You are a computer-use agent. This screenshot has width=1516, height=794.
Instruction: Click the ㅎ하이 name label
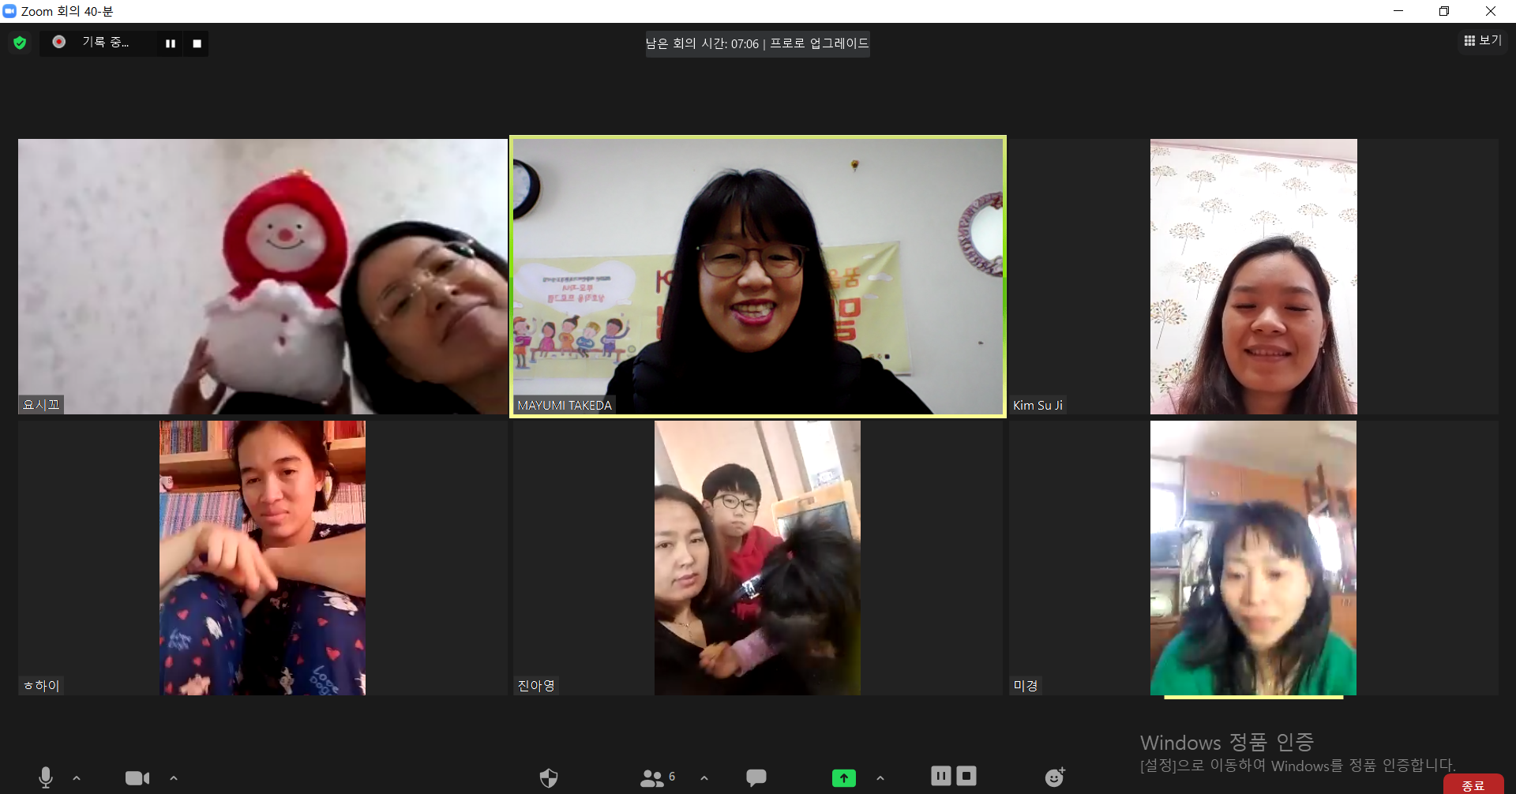(x=41, y=685)
